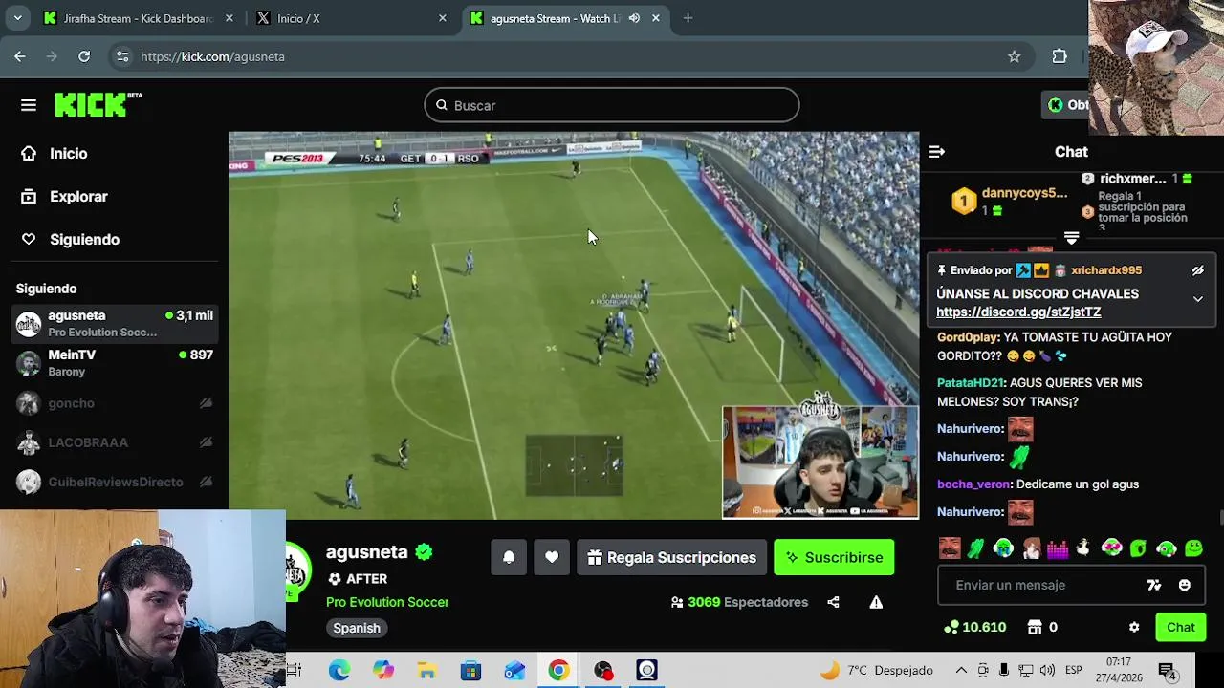Viewport: 1224px width, 688px height.
Task: Open OBS Studio from taskbar
Action: point(602,670)
